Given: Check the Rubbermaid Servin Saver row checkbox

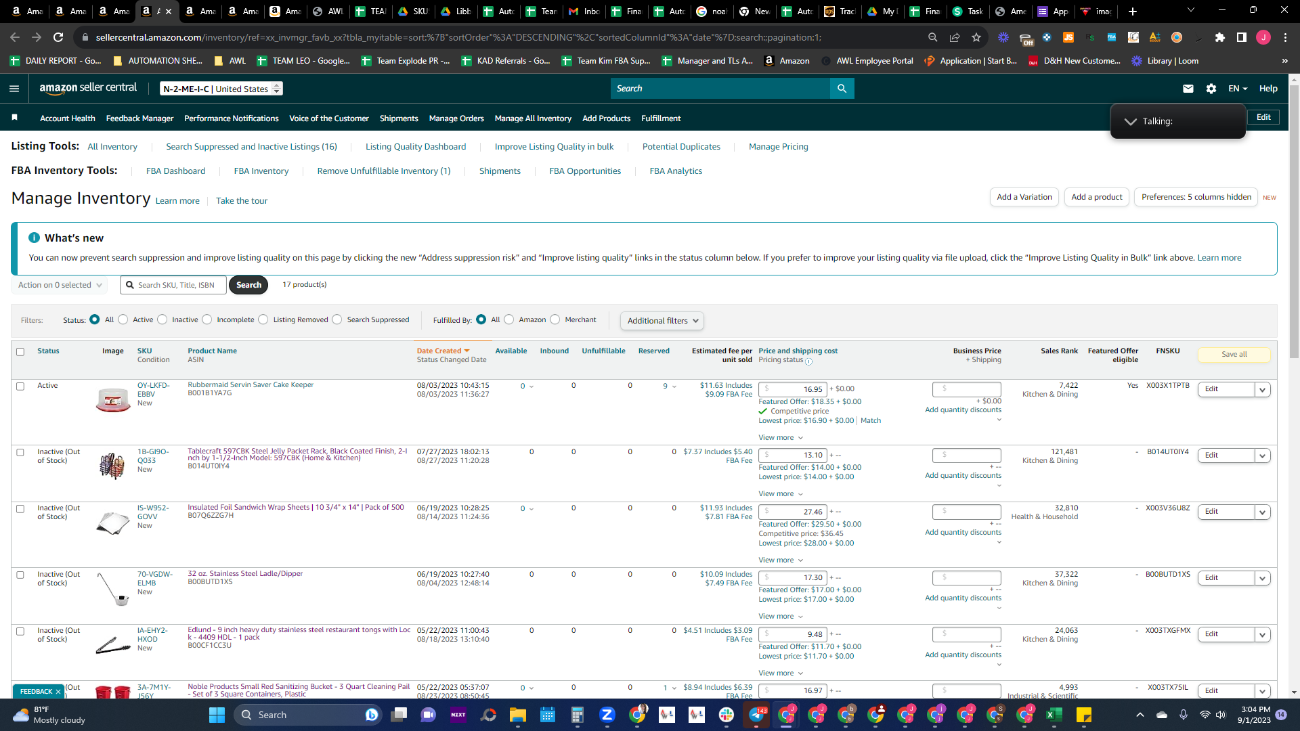Looking at the screenshot, I should [20, 386].
